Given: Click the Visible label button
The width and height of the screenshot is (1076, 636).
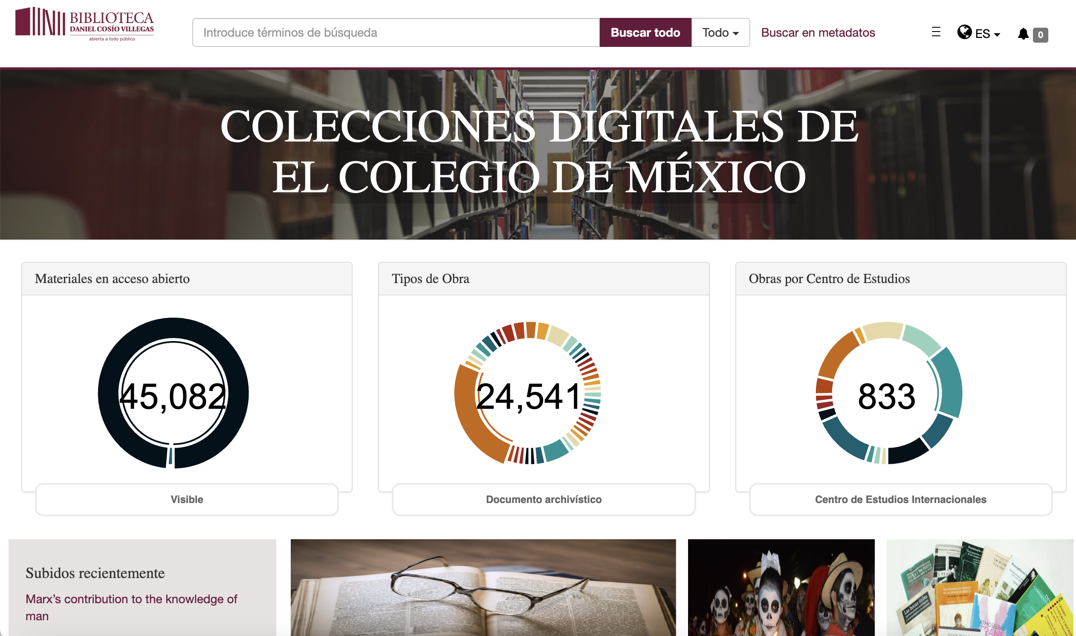Looking at the screenshot, I should 187,499.
